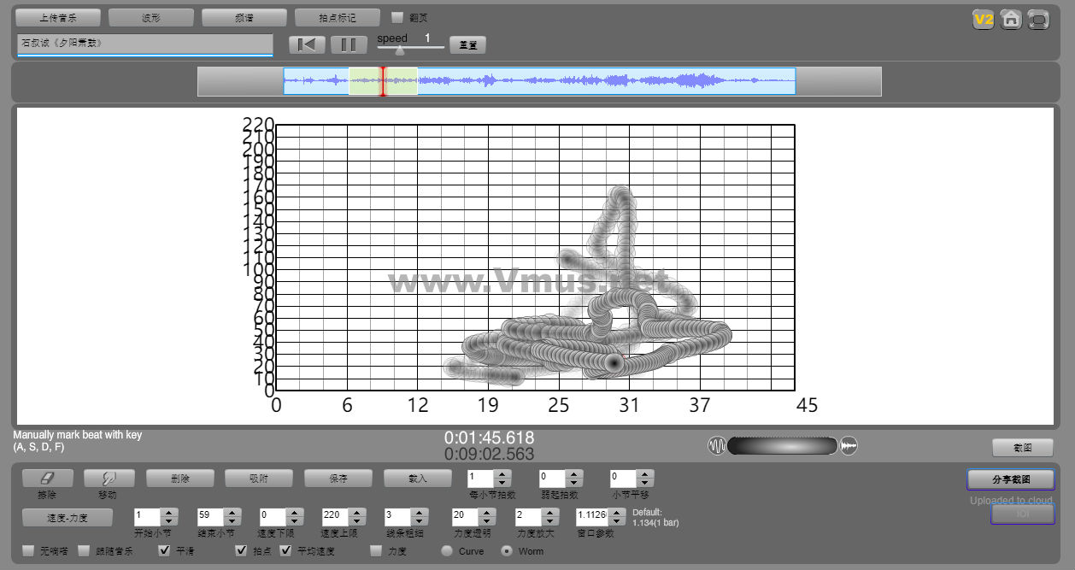
Task: Switch to the 波形 waveform view
Action: point(151,17)
